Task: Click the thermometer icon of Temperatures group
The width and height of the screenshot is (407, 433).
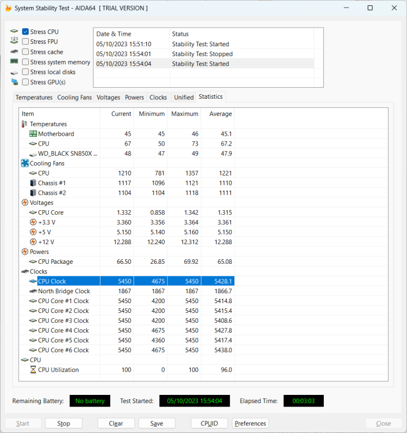Action: coord(24,124)
